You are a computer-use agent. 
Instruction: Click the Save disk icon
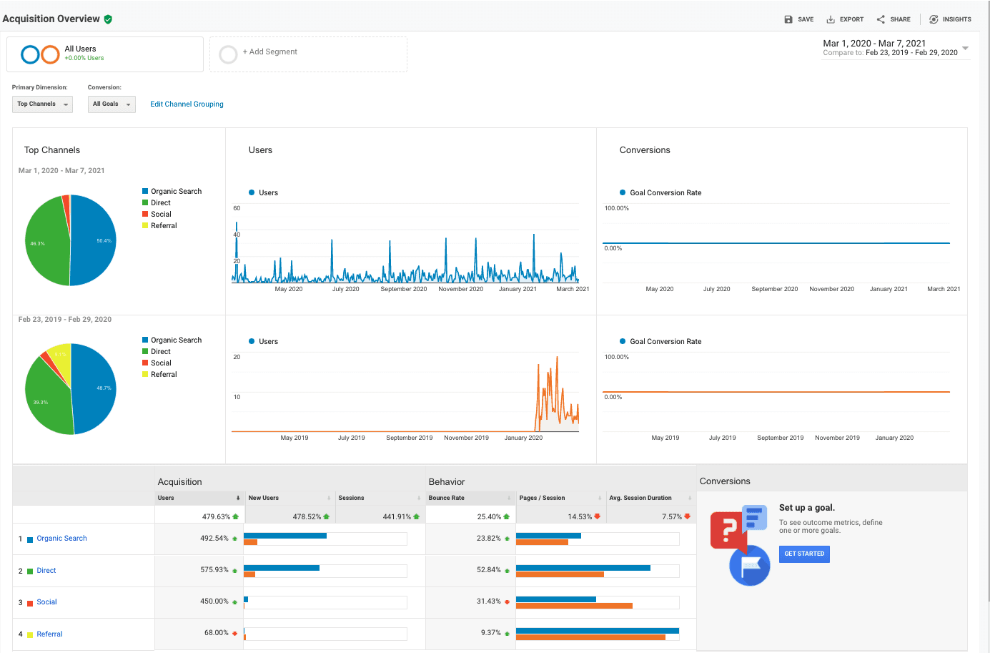[788, 19]
